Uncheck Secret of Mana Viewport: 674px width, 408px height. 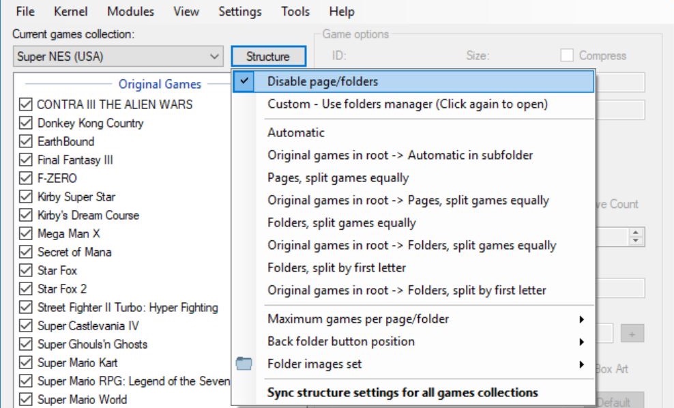(x=26, y=252)
